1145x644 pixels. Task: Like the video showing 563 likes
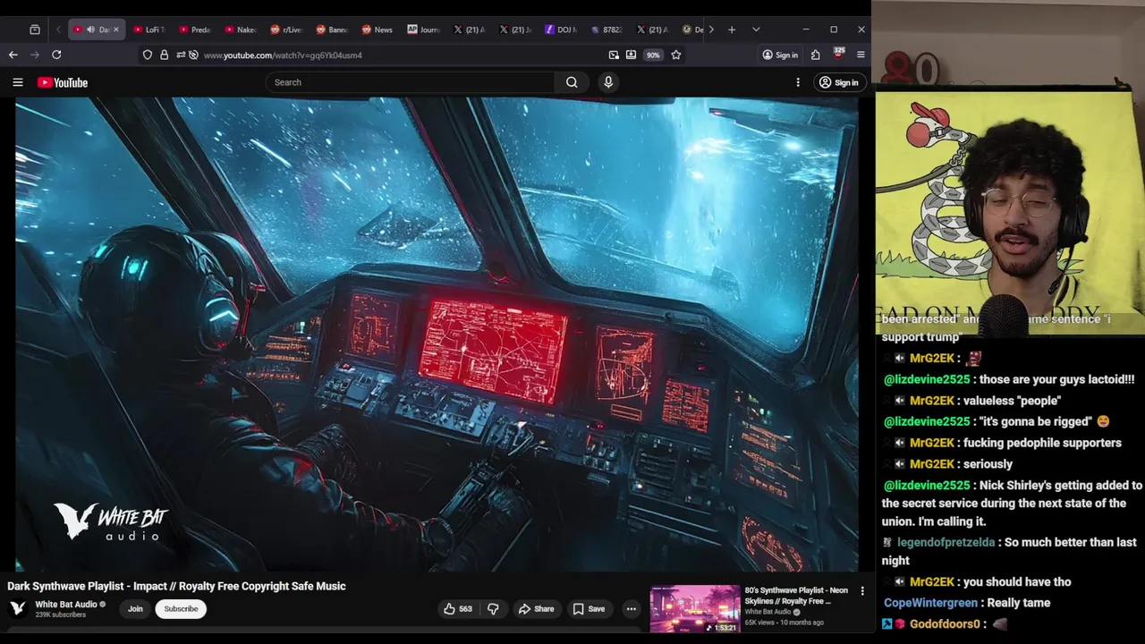(x=458, y=609)
